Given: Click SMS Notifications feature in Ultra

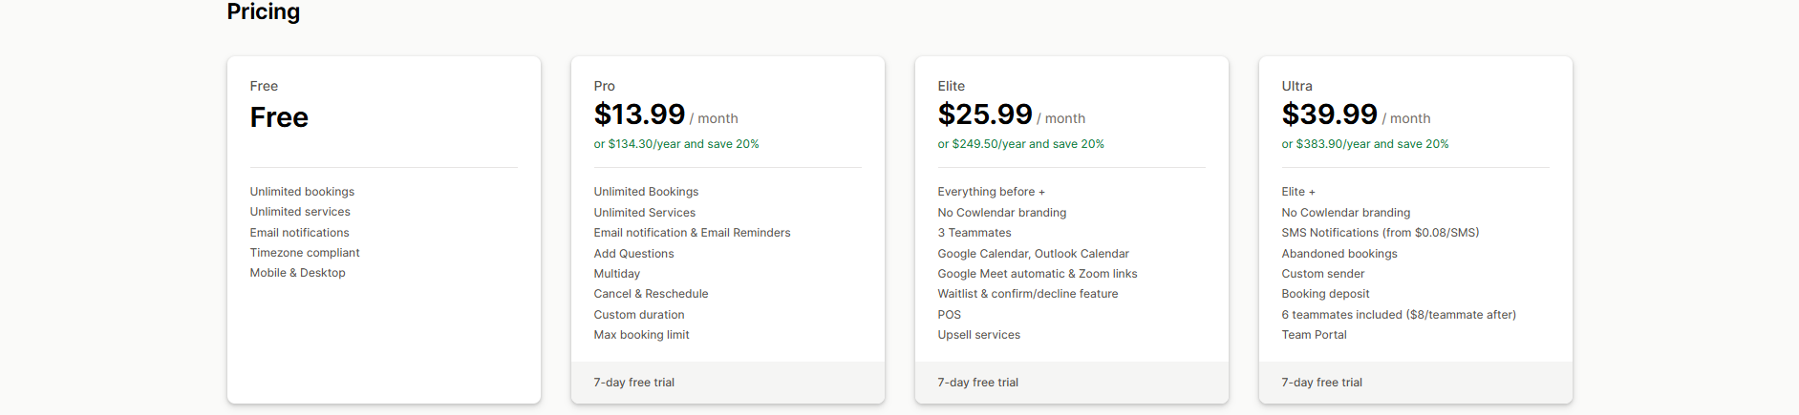Looking at the screenshot, I should click(1380, 233).
